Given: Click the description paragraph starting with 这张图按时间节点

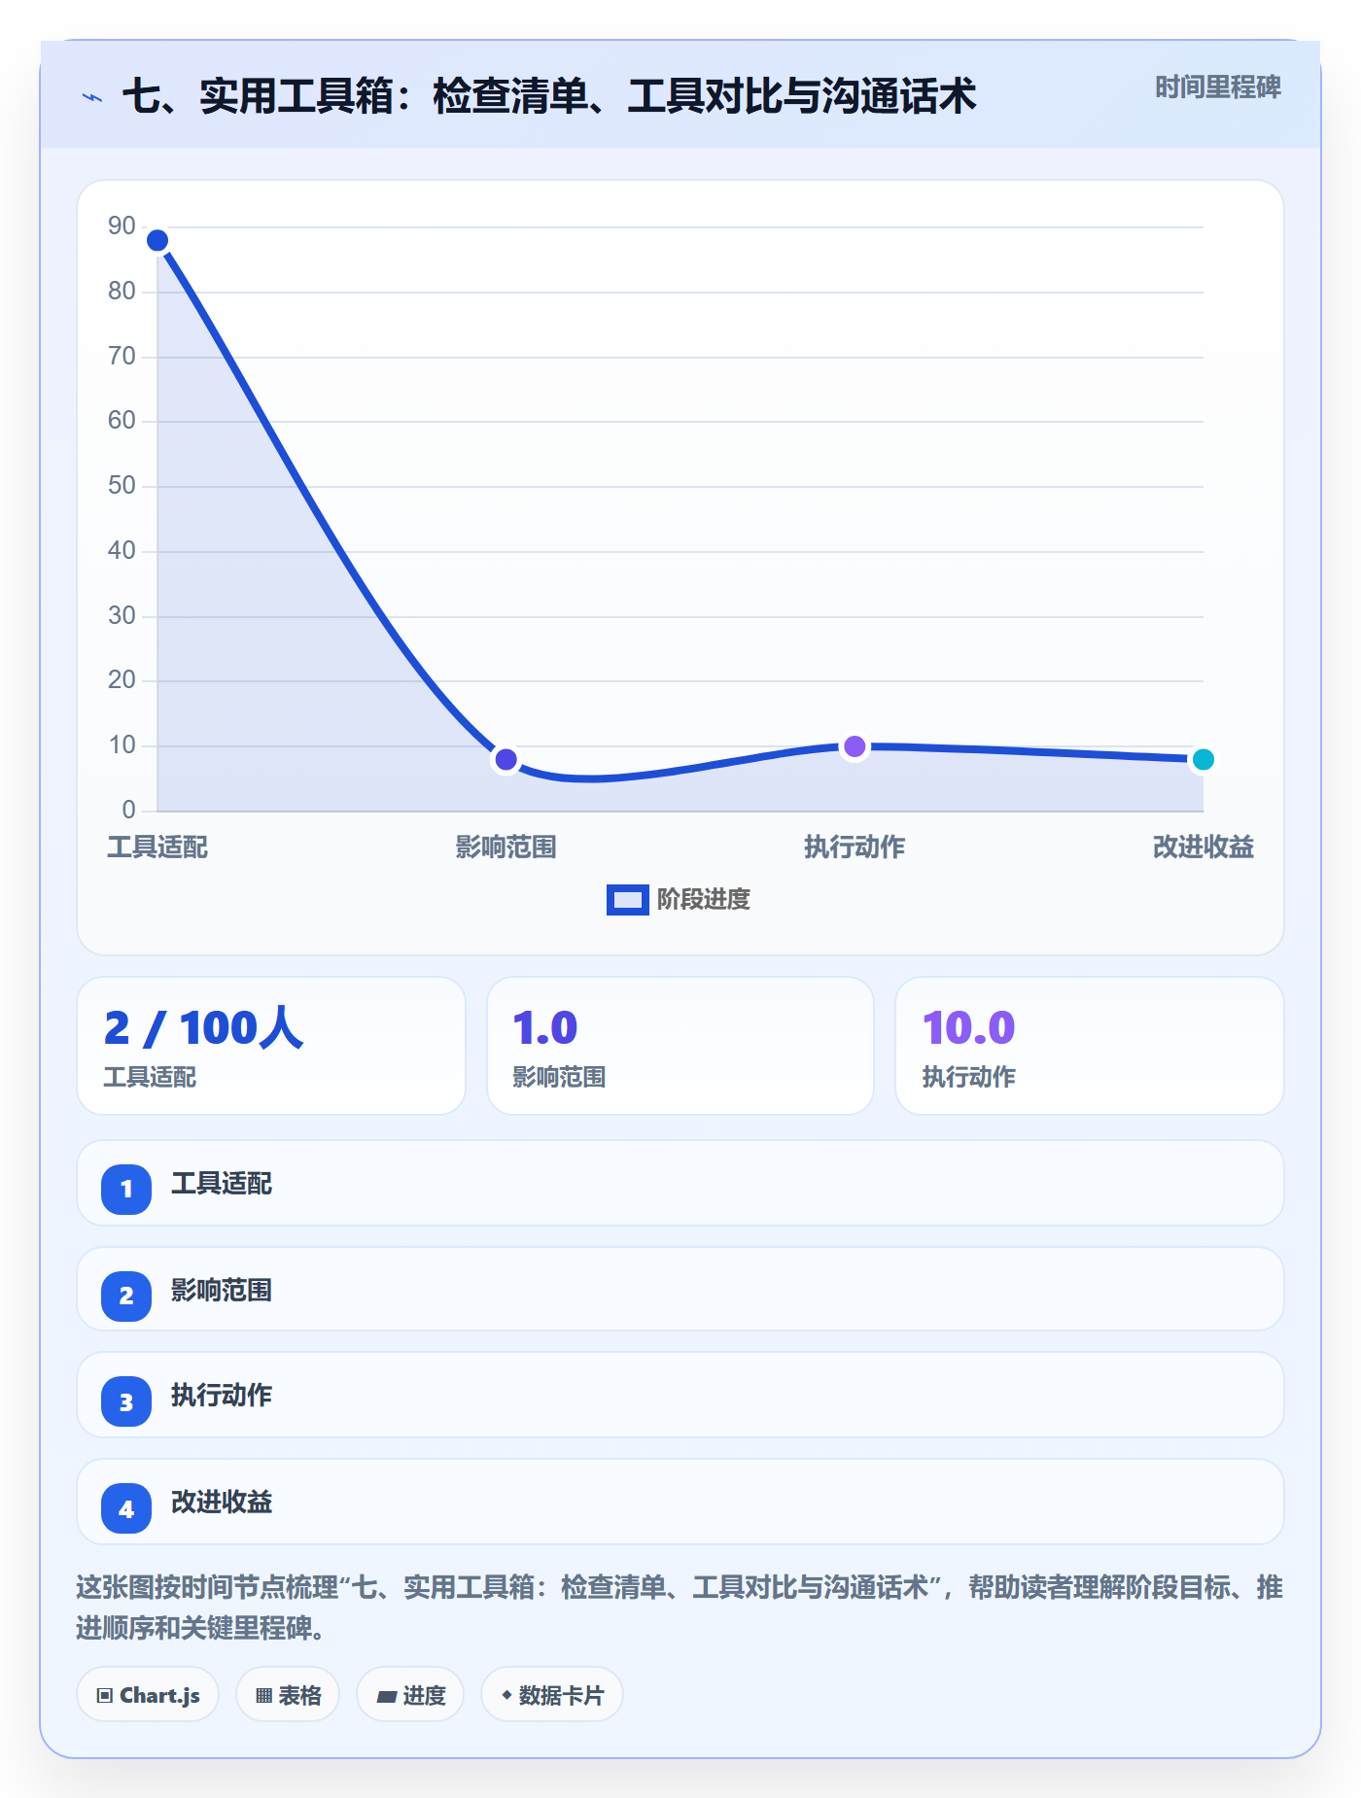Looking at the screenshot, I should click(x=680, y=1608).
